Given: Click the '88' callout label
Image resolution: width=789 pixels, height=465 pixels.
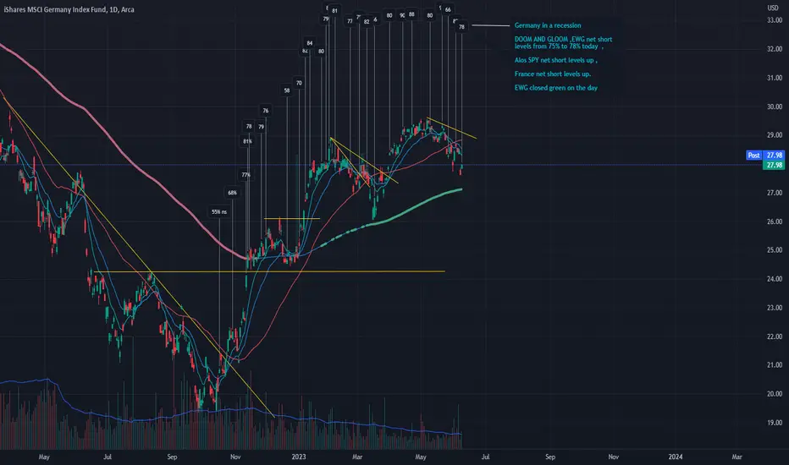Looking at the screenshot, I should click(x=411, y=14).
